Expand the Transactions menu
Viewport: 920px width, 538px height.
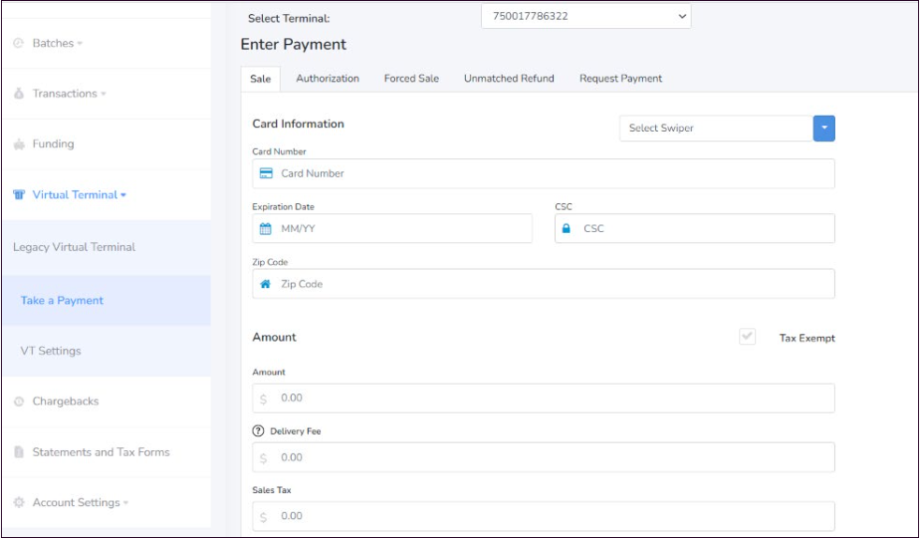tap(69, 94)
